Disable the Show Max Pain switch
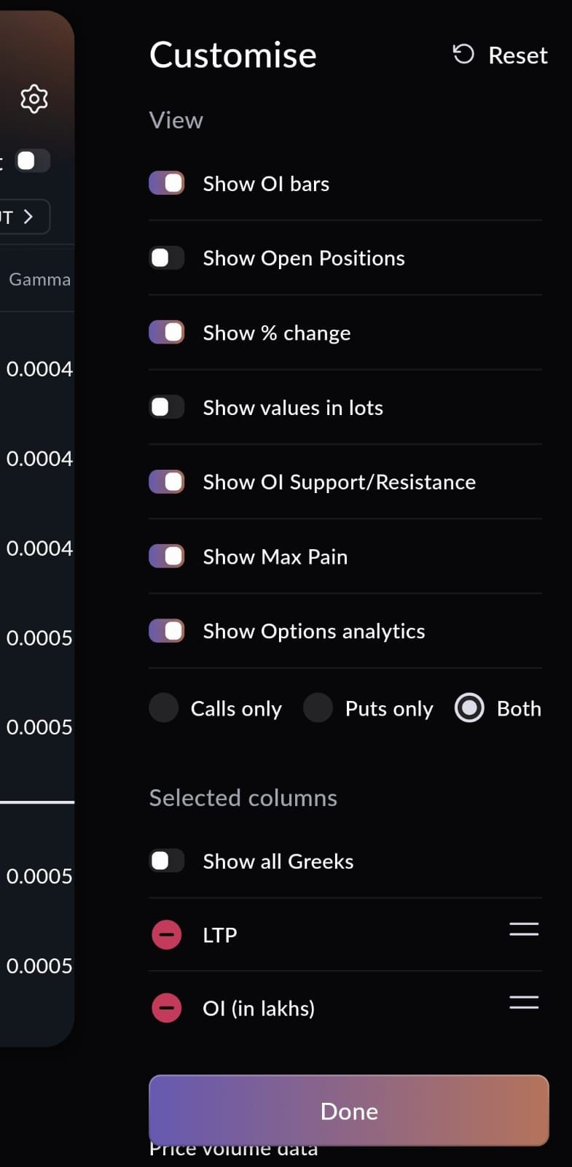Screen dimensions: 572x1167 (167, 557)
